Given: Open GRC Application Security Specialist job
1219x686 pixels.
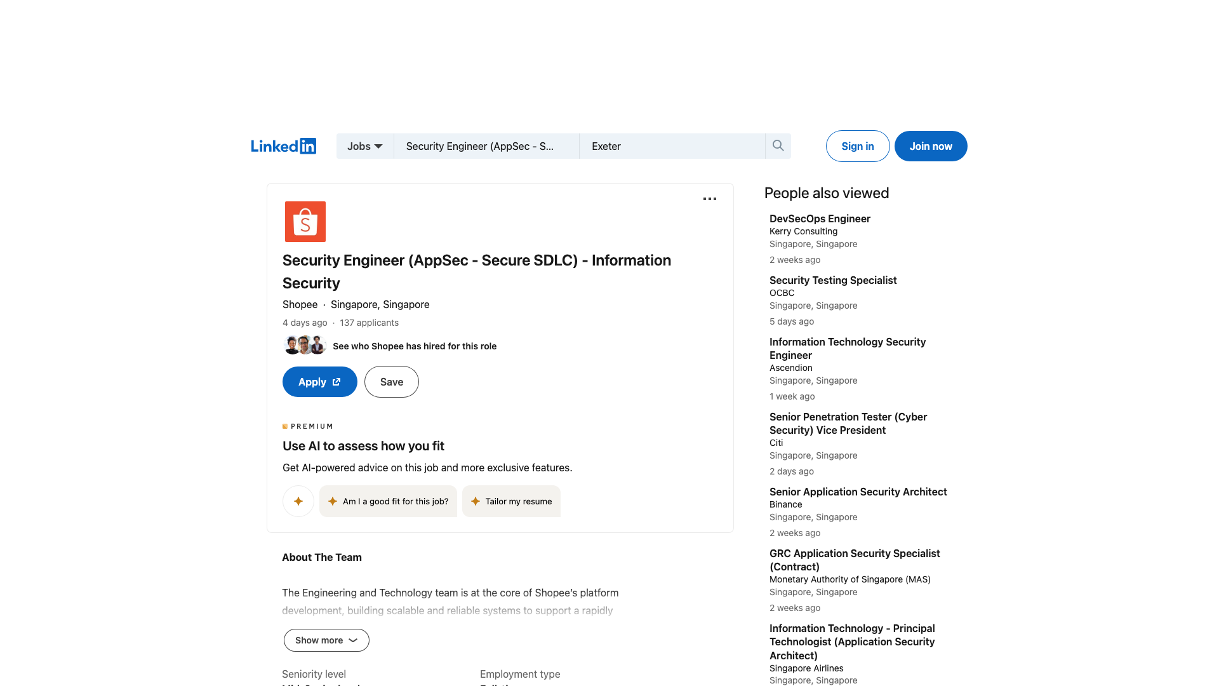Looking at the screenshot, I should 855,560.
